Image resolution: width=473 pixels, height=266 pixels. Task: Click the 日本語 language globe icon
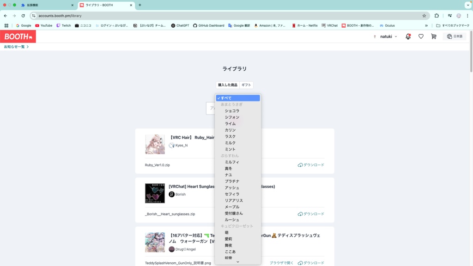[449, 36]
